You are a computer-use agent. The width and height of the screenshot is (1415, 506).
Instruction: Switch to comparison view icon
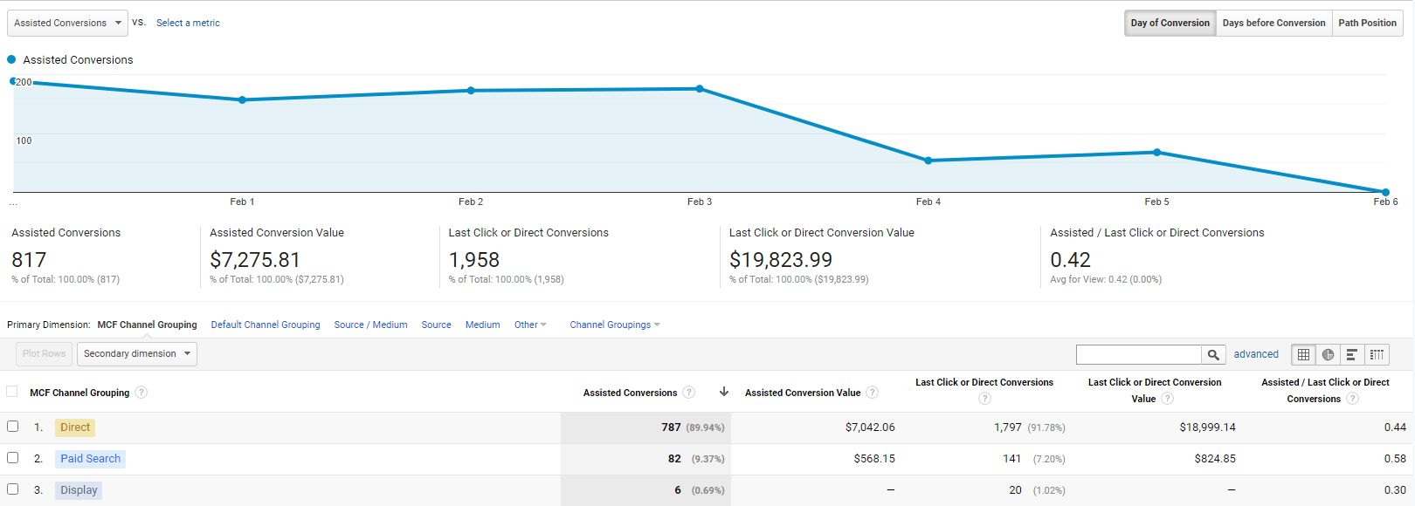pyautogui.click(x=1377, y=354)
